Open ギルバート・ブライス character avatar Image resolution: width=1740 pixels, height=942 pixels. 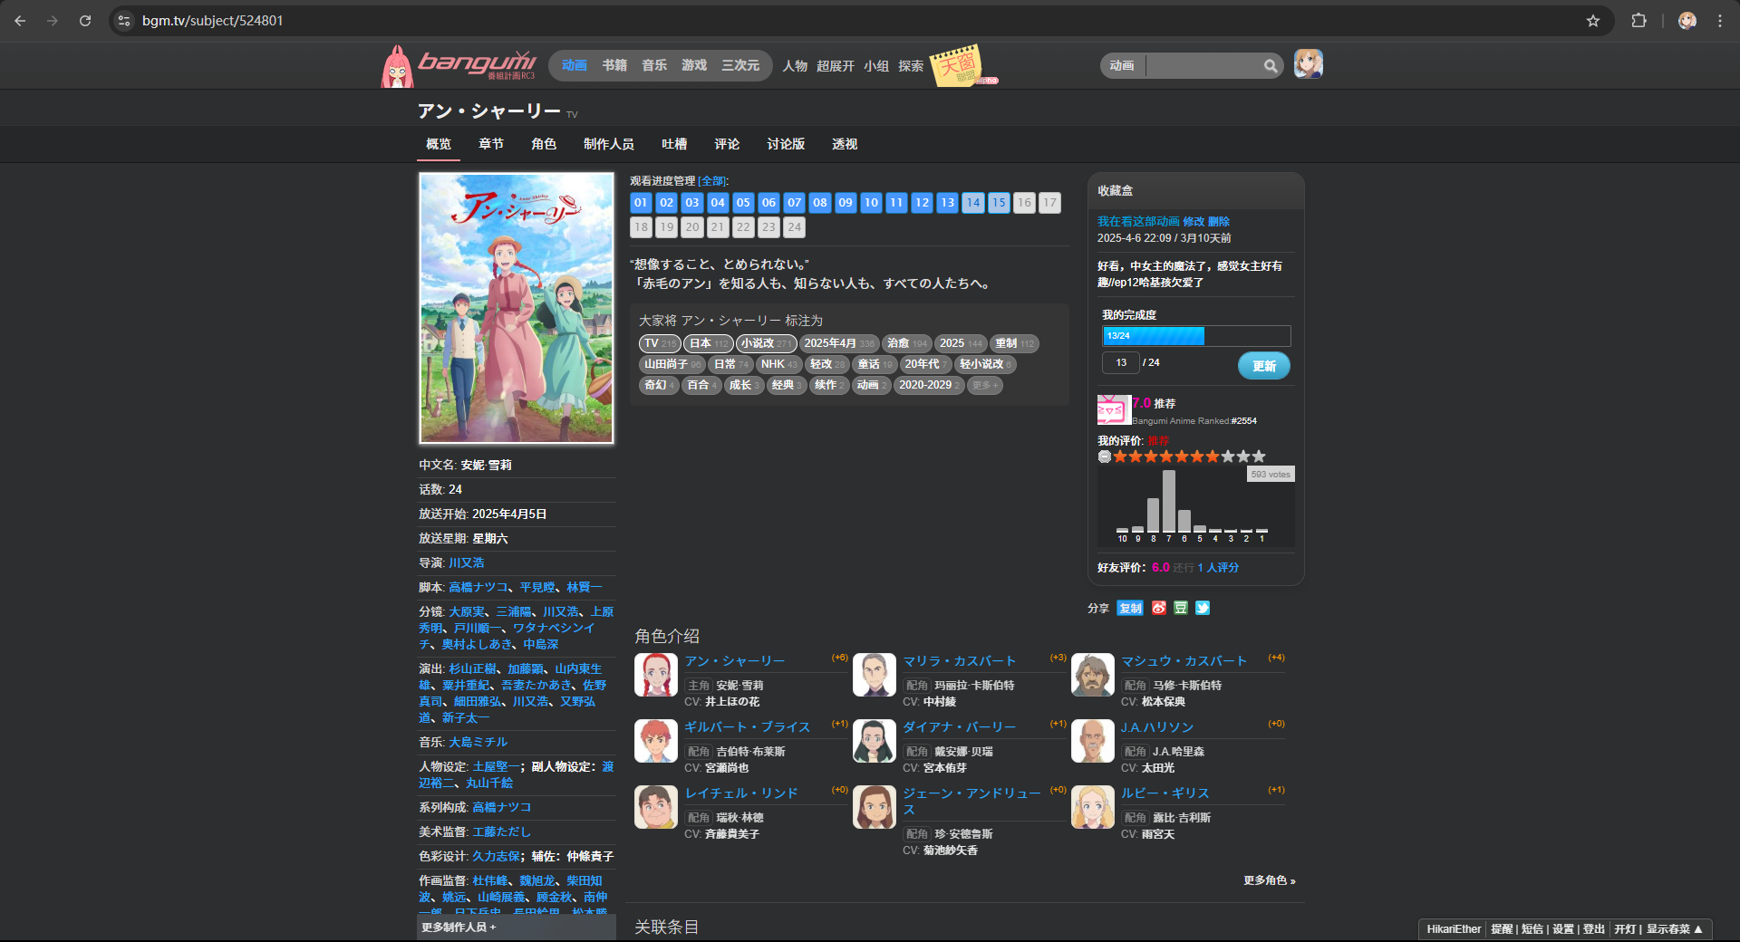[x=656, y=741]
